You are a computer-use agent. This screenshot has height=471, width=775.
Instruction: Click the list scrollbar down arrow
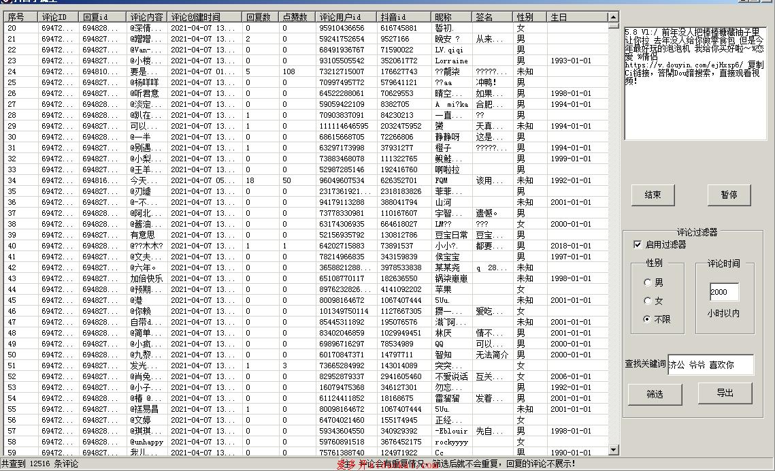point(613,449)
